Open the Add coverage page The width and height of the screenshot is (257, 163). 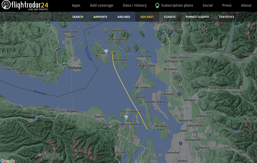102,5
